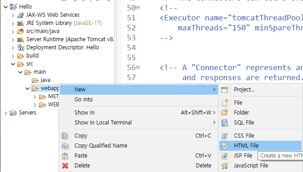Click the new Project icon in submenu
303x172 pixels.
tap(225, 90)
